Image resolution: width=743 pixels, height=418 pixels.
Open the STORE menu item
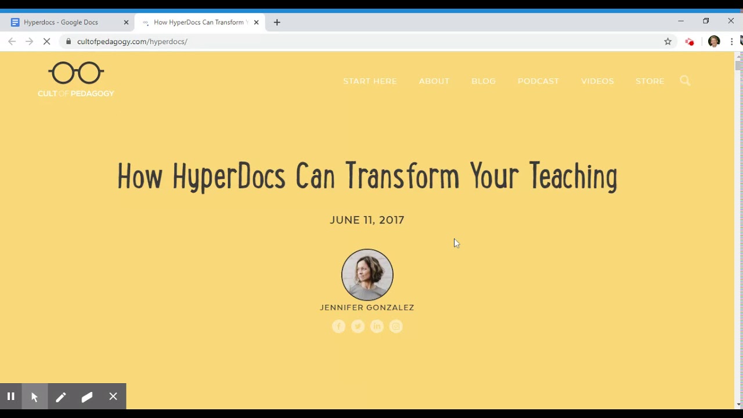click(650, 81)
